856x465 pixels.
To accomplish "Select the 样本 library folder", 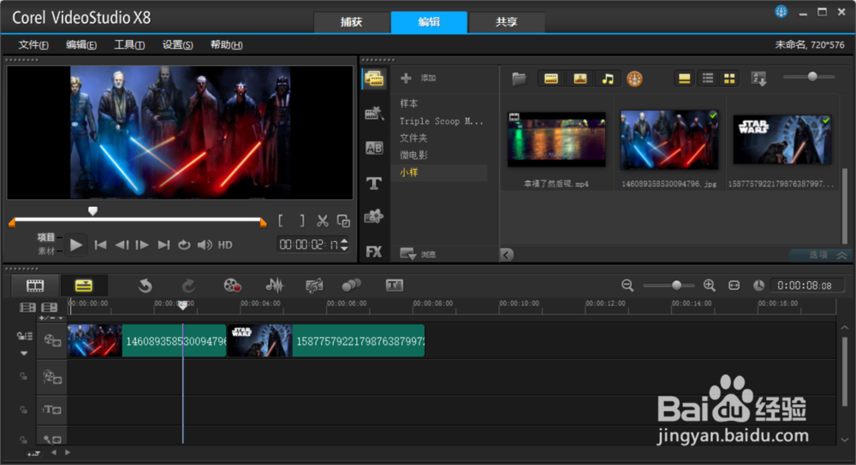I will (x=409, y=103).
